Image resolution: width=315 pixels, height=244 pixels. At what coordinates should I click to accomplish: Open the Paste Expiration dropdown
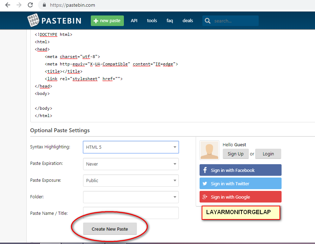[x=131, y=164]
